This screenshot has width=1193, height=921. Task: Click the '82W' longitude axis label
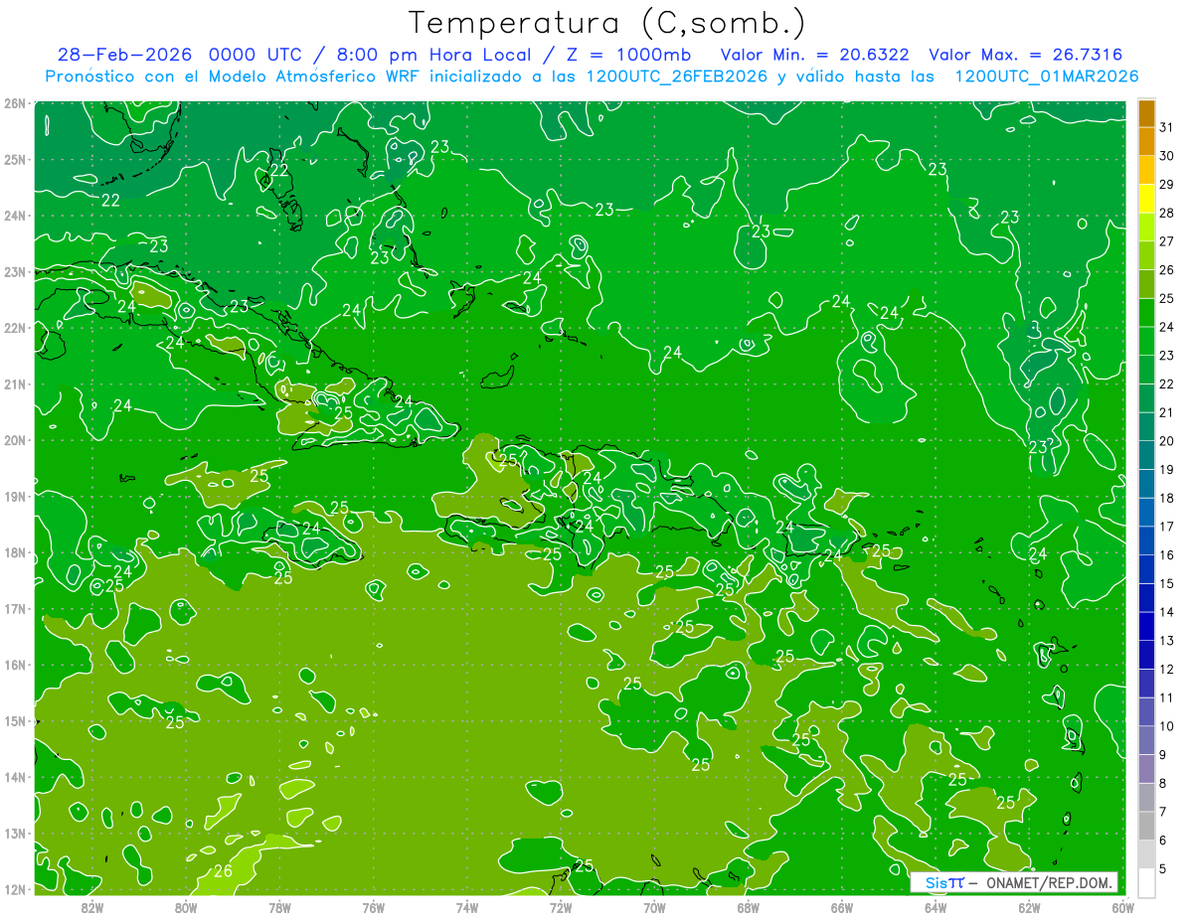pyautogui.click(x=92, y=907)
